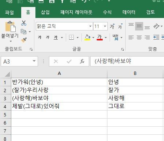The height and width of the screenshot is (141, 164).
Task: Click the Paste (붙여넣기) clipboard icon
Action: point(11,26)
